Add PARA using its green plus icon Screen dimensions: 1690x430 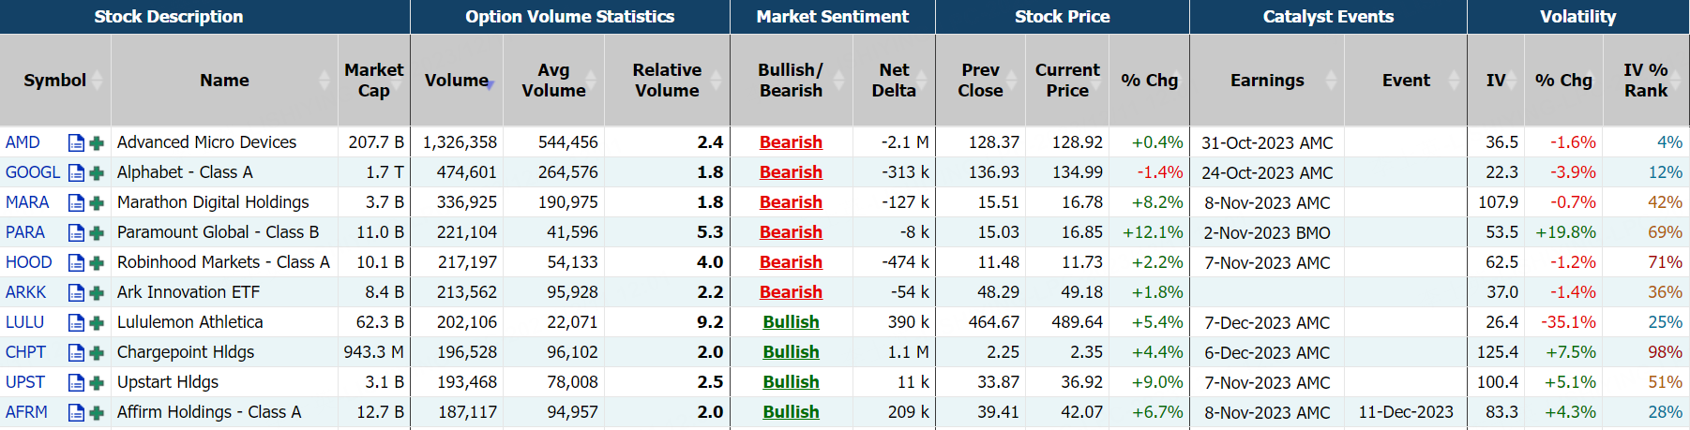[96, 232]
